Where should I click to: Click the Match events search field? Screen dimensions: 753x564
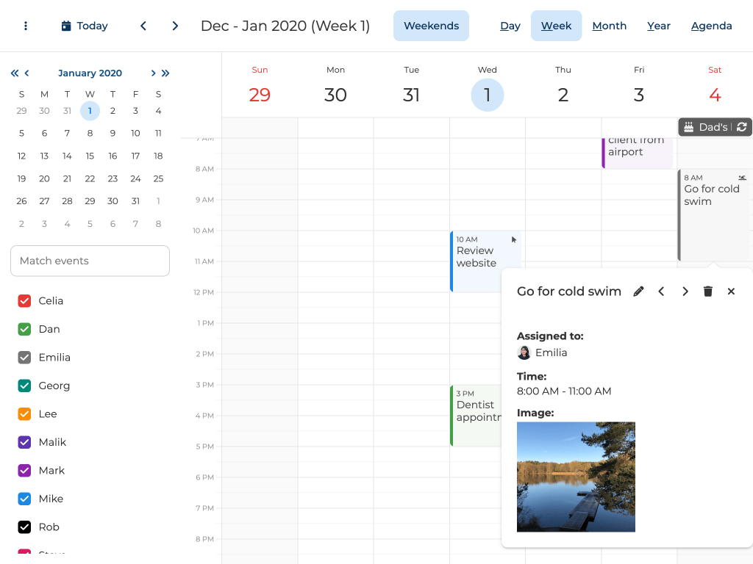point(90,261)
